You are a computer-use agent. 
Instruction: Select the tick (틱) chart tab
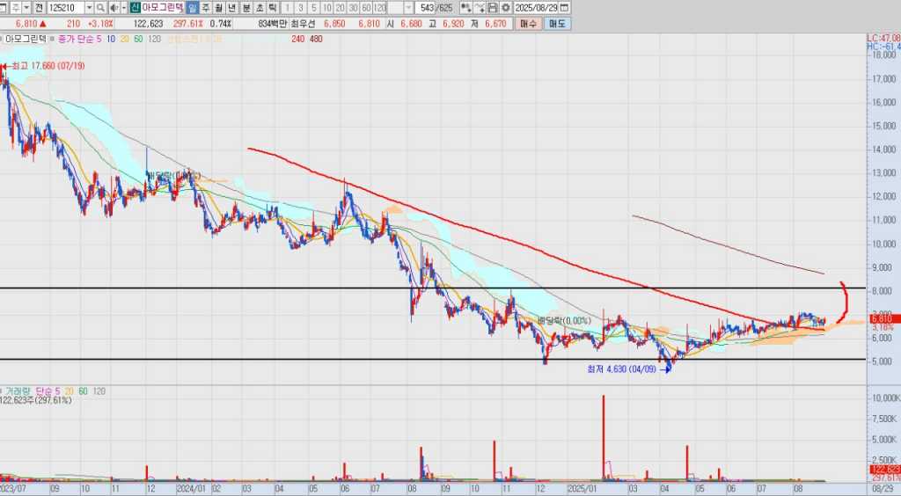[x=272, y=8]
